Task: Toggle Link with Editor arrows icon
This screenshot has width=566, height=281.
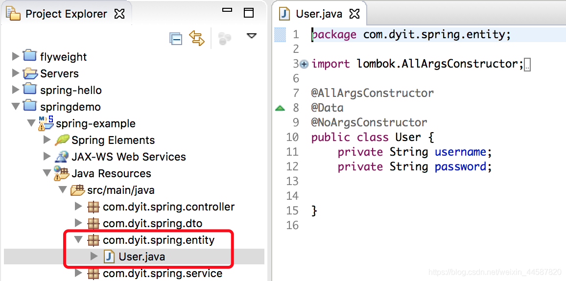Action: pos(196,38)
